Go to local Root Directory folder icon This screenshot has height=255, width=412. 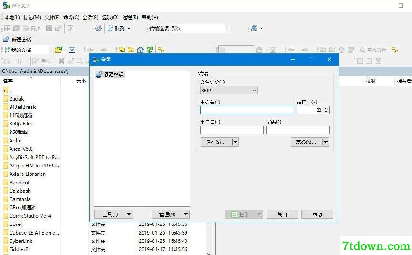[x=131, y=50]
